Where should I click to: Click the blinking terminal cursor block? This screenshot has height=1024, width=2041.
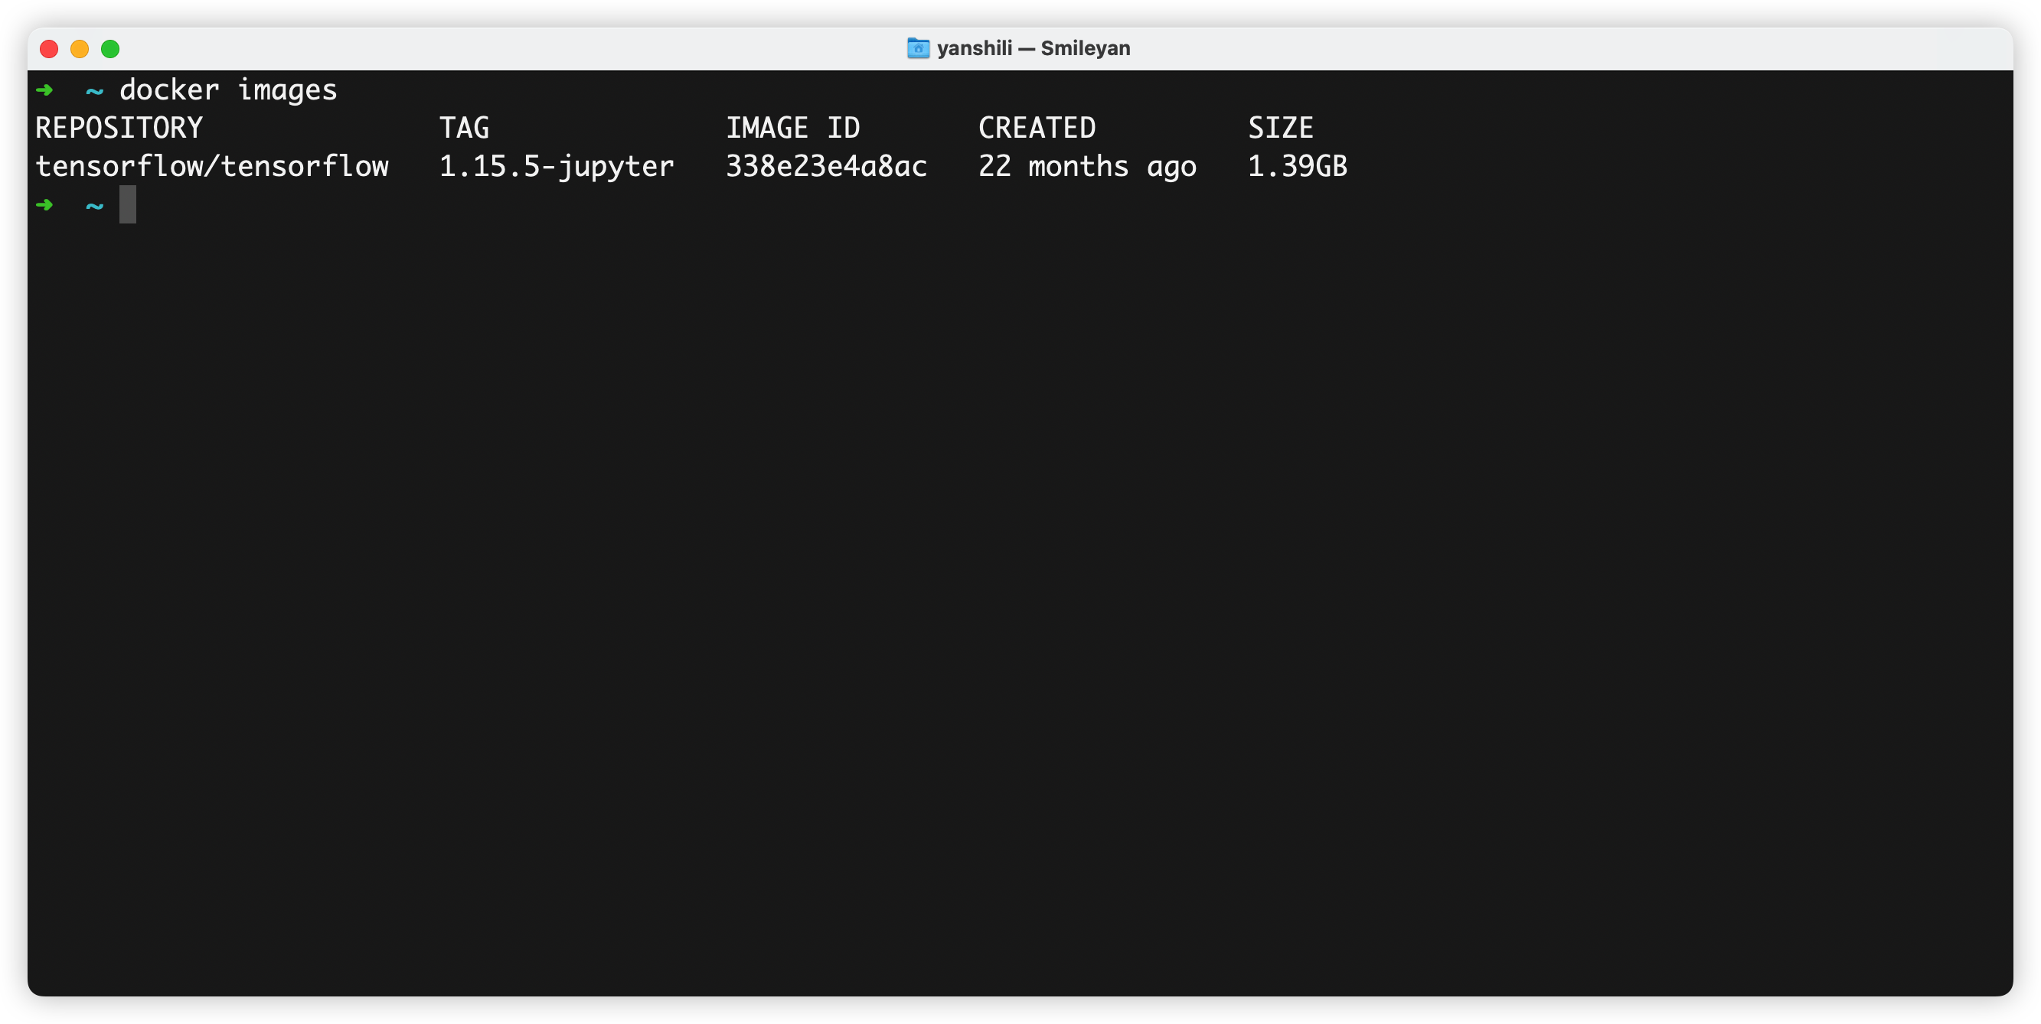(129, 205)
